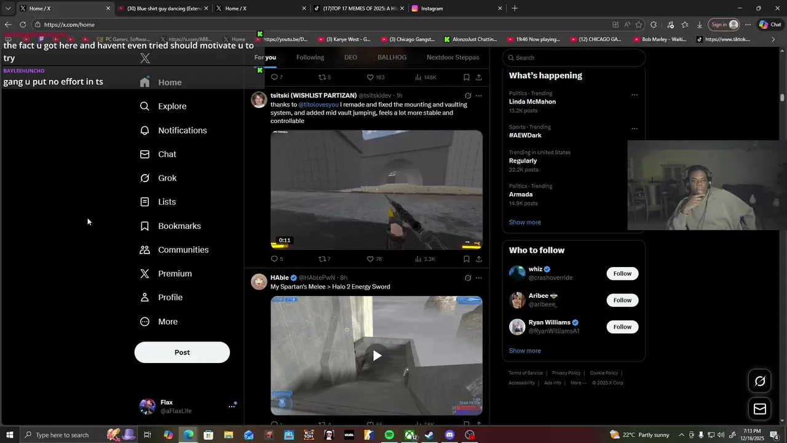Open a new browser tab

515,9
